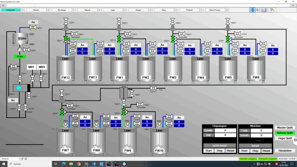
Task: Open the FW5 tank
Action: 229,68
